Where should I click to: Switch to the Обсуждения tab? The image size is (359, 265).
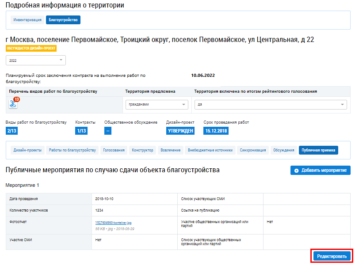(283, 150)
